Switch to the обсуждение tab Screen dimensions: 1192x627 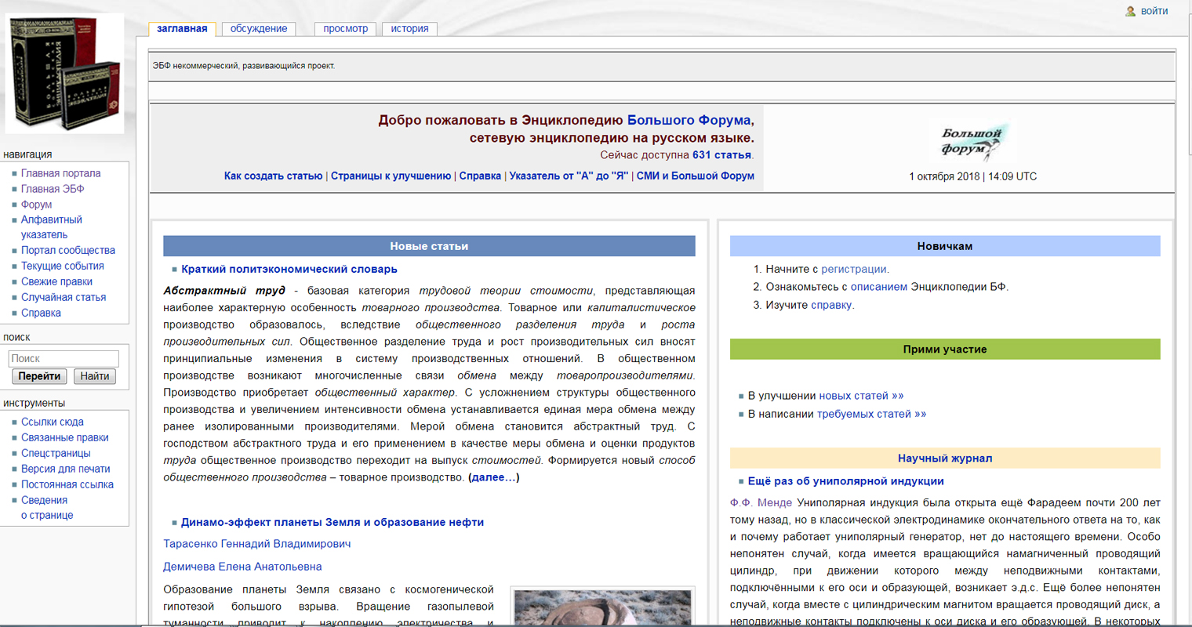259,29
